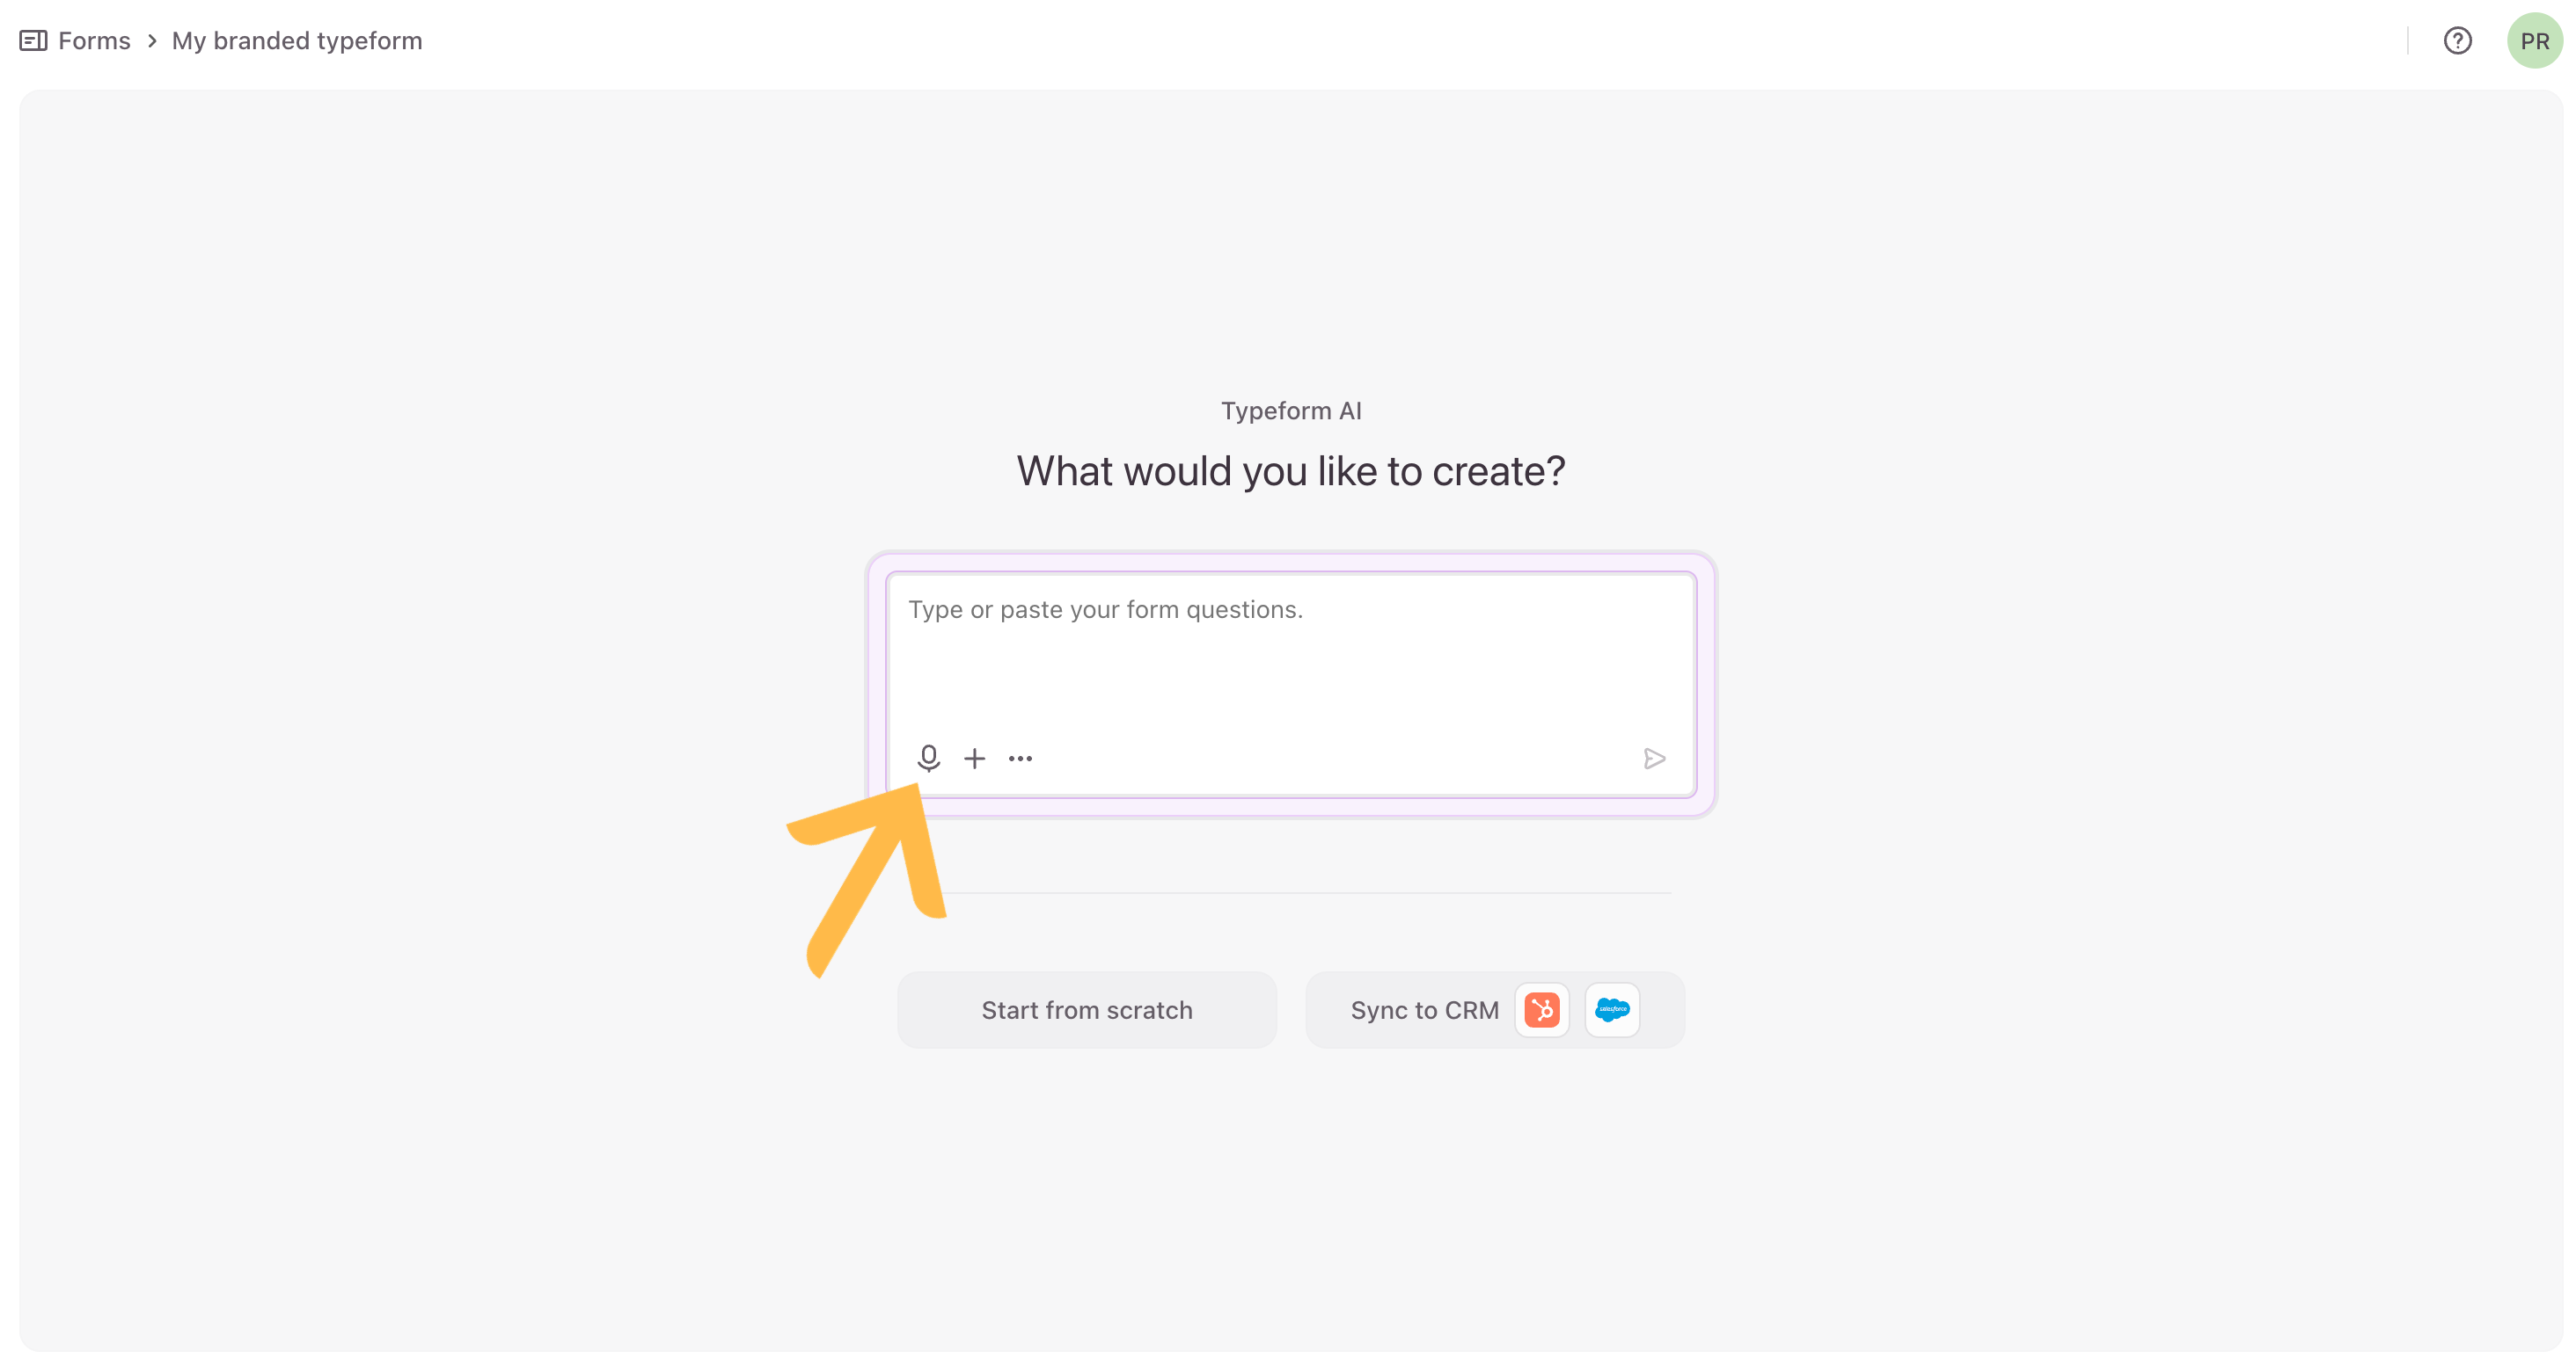
Task: Click the 'What would you like to create?' heading
Action: pyautogui.click(x=1290, y=472)
